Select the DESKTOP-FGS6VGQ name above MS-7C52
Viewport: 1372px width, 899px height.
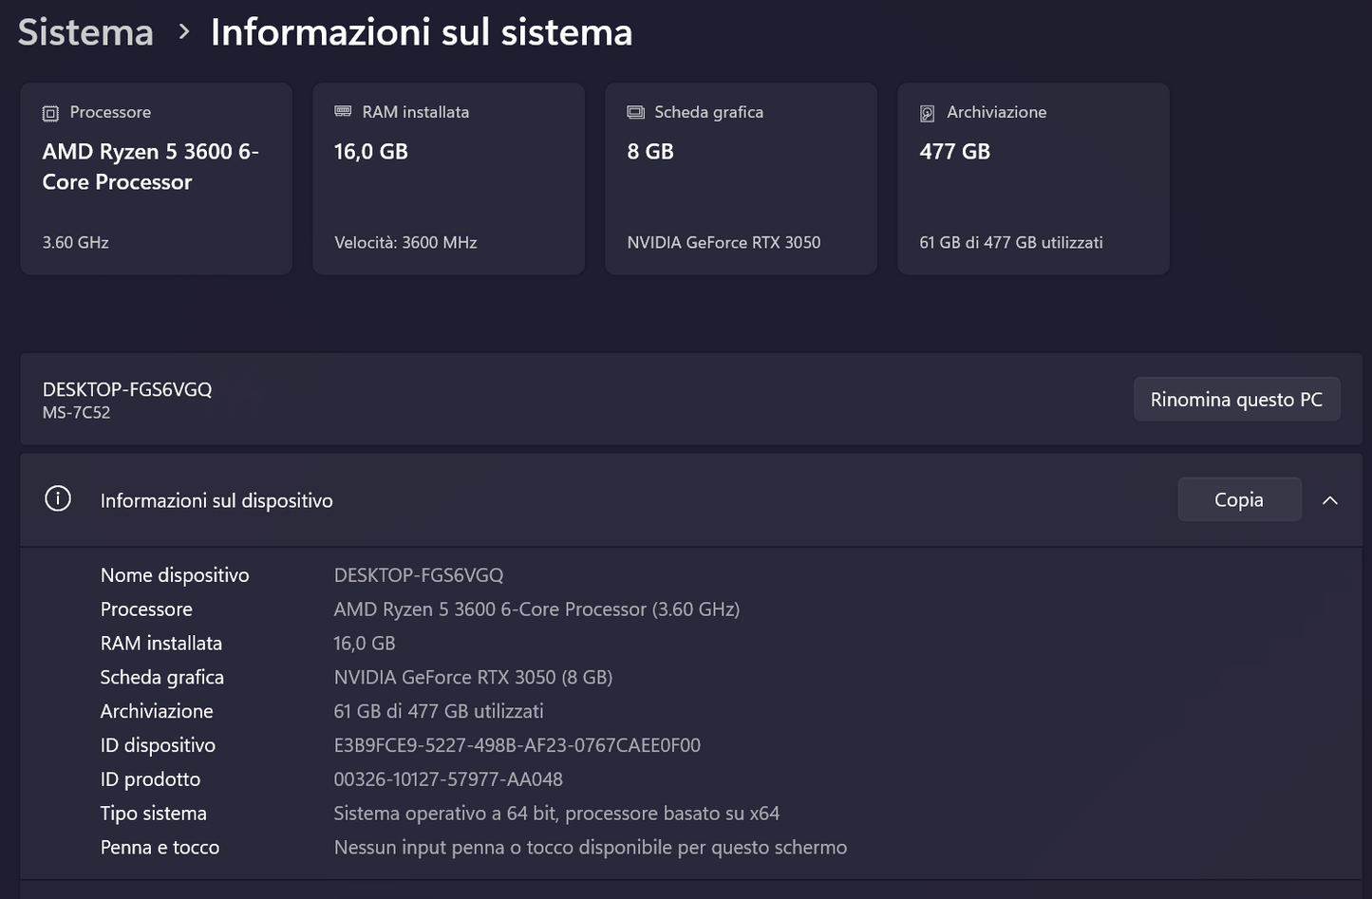(x=127, y=389)
